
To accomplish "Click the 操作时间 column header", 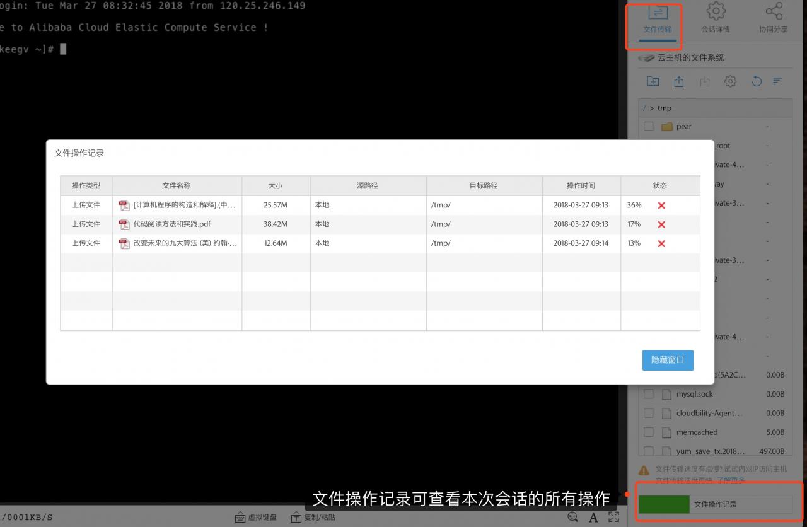I will (x=581, y=185).
